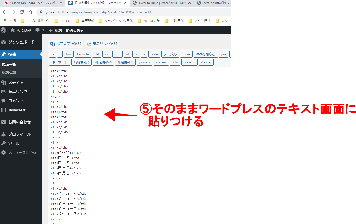Click the 商品リンク追加 button

pos(102,44)
